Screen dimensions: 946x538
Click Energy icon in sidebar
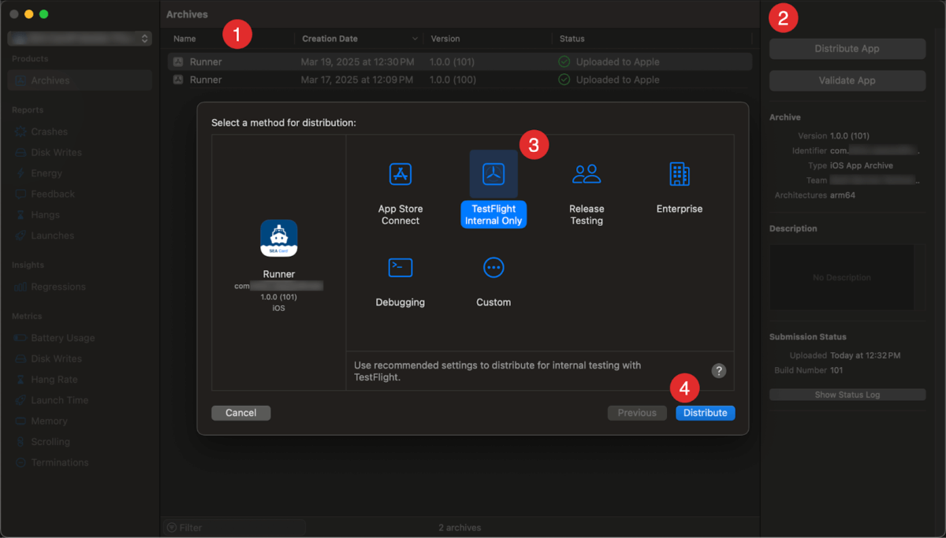[x=20, y=173]
